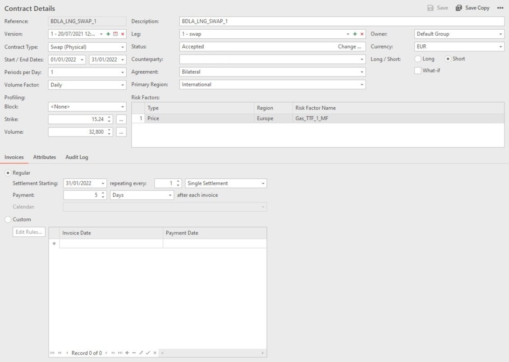Delete the Leg using red X
Image resolution: width=509 pixels, height=362 pixels.
tap(362, 34)
